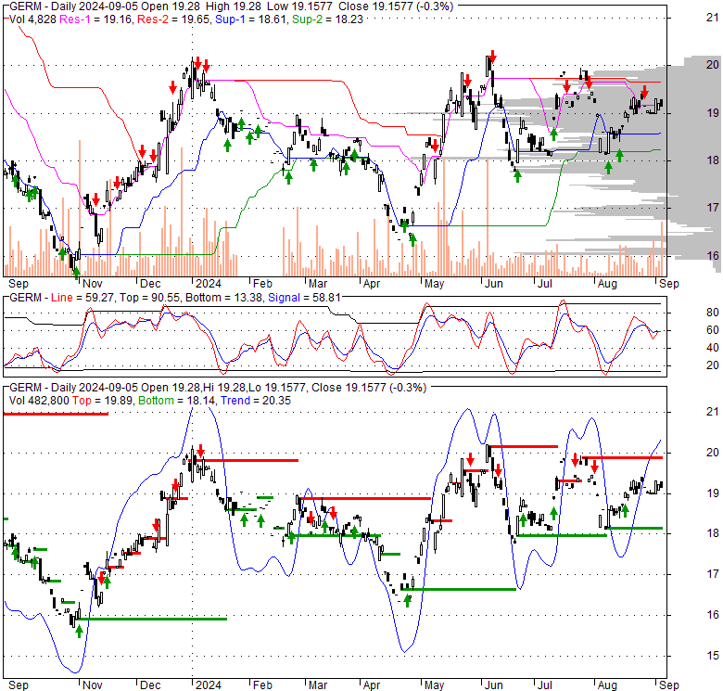Click the 'Line = 59.27' indicator value

pos(82,298)
